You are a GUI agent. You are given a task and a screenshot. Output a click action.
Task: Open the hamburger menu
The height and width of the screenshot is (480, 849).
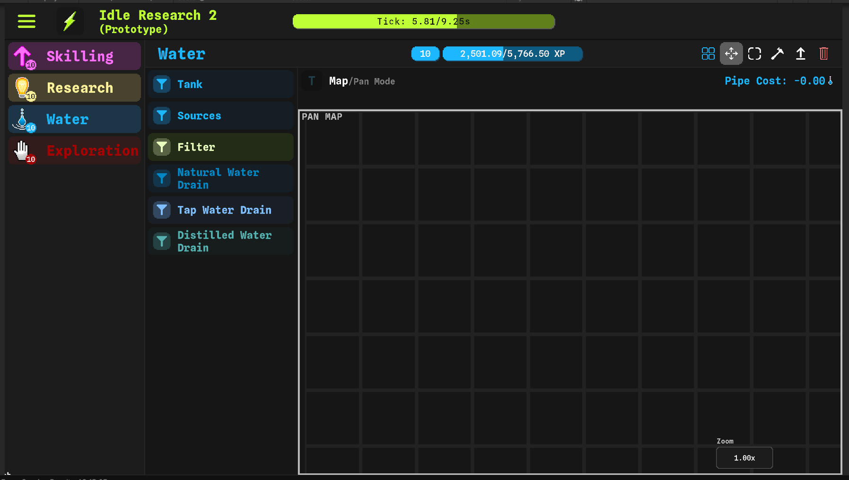point(26,21)
